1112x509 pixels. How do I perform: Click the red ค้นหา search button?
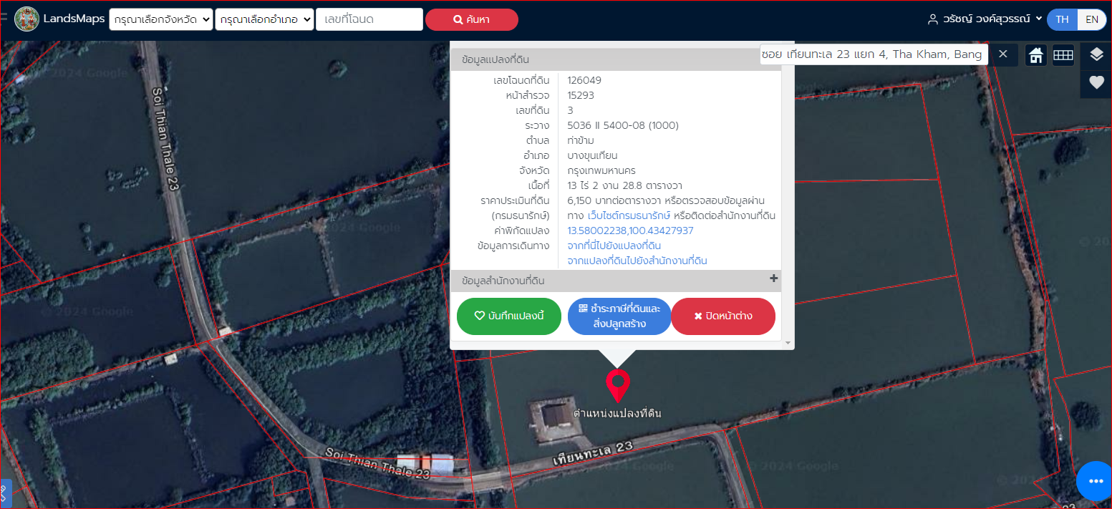coord(472,19)
